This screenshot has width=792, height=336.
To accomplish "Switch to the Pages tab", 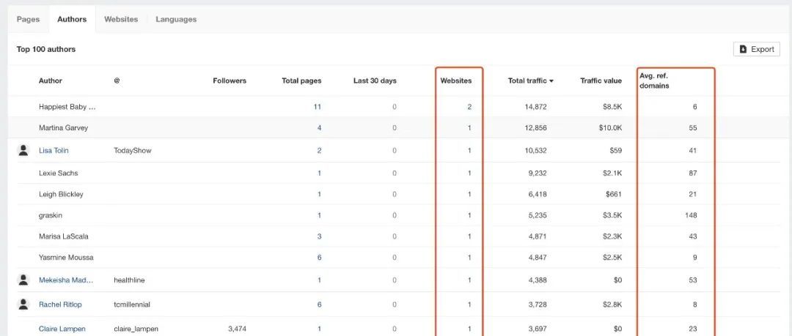I will tap(28, 19).
